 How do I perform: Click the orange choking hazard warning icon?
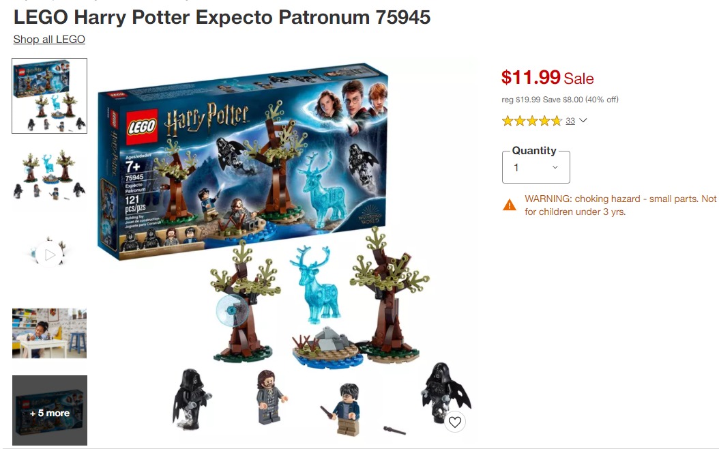click(510, 205)
